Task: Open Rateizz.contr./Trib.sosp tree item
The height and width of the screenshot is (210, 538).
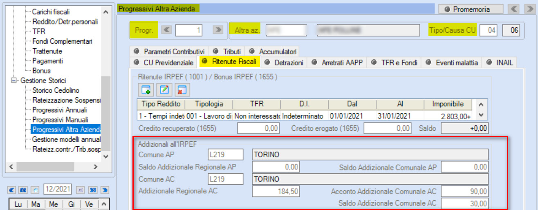Action: (66, 149)
